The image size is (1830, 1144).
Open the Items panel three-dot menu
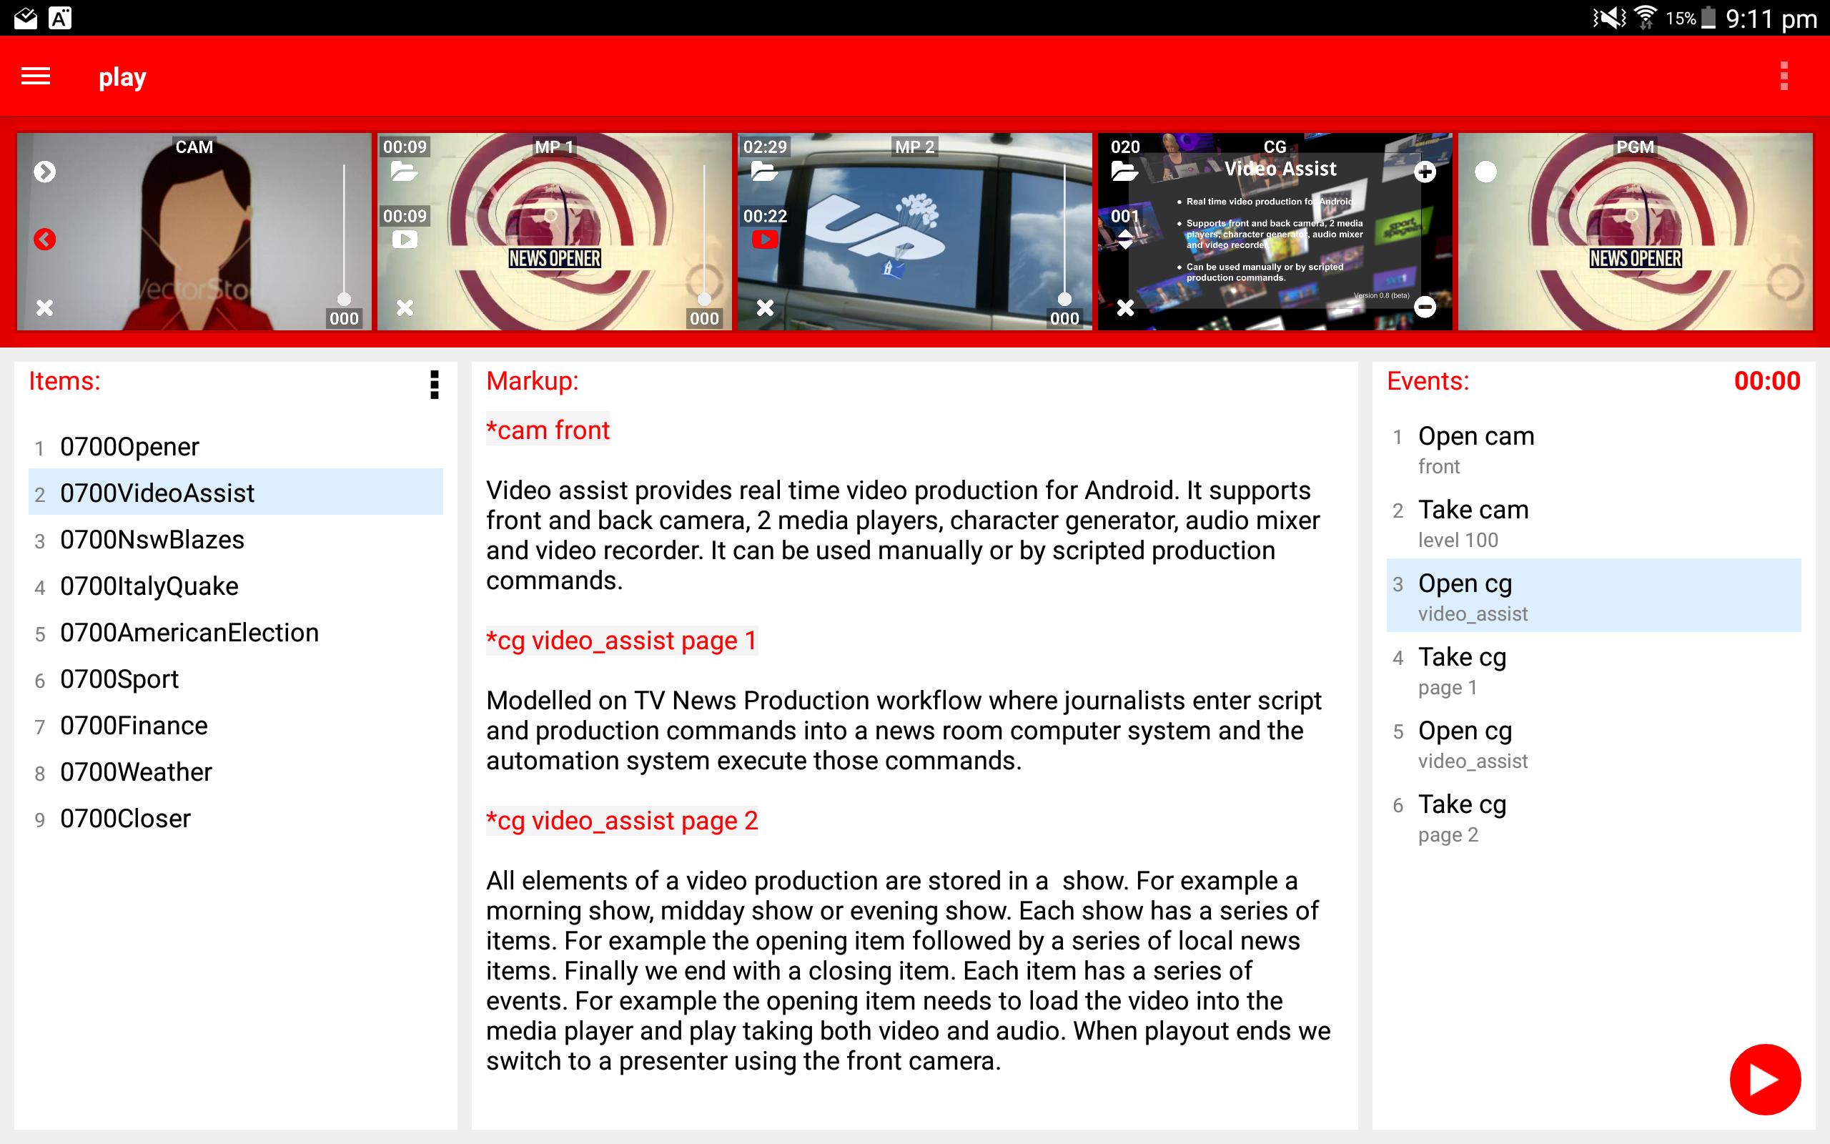tap(434, 385)
